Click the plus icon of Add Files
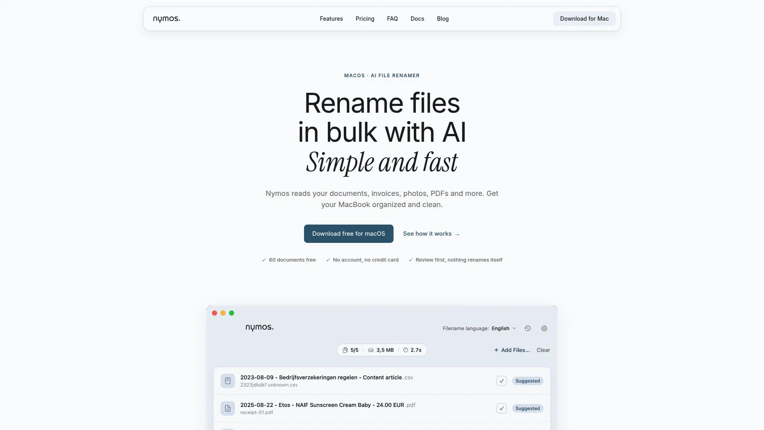Screen dimensions: 764x430 (x=496, y=350)
